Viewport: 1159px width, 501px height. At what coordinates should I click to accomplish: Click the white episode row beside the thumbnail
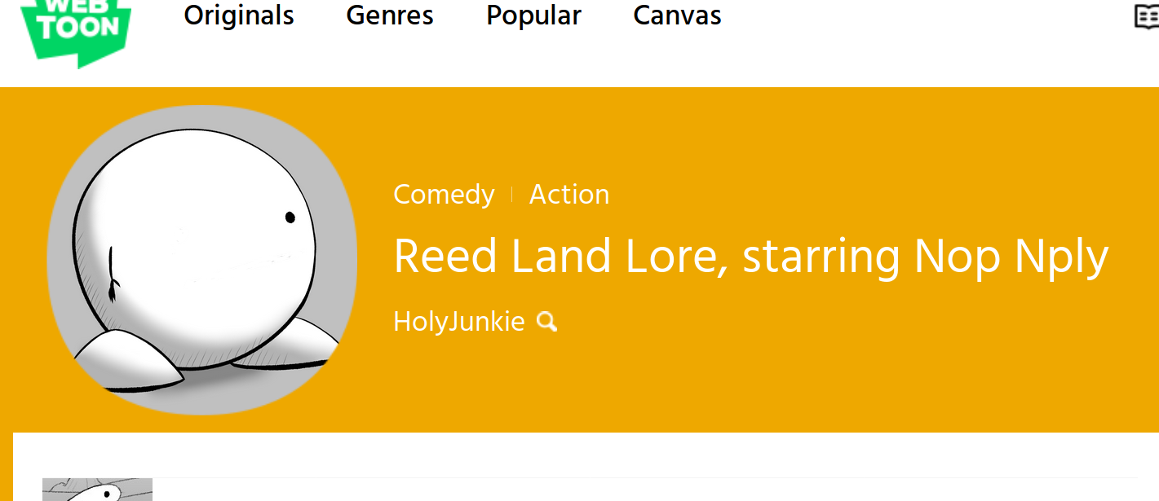644,490
